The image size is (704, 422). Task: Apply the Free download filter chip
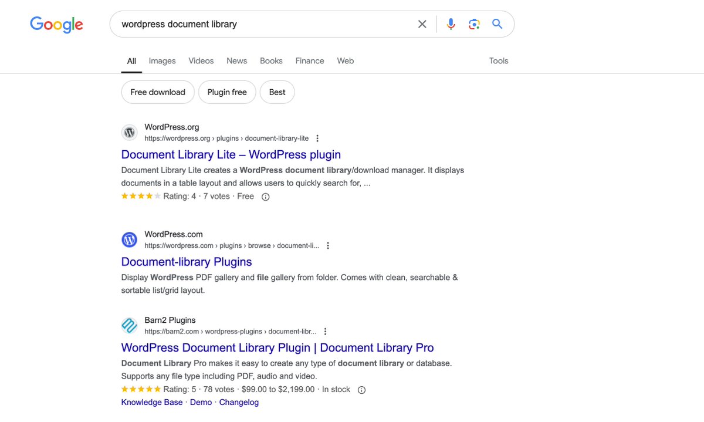pyautogui.click(x=158, y=92)
